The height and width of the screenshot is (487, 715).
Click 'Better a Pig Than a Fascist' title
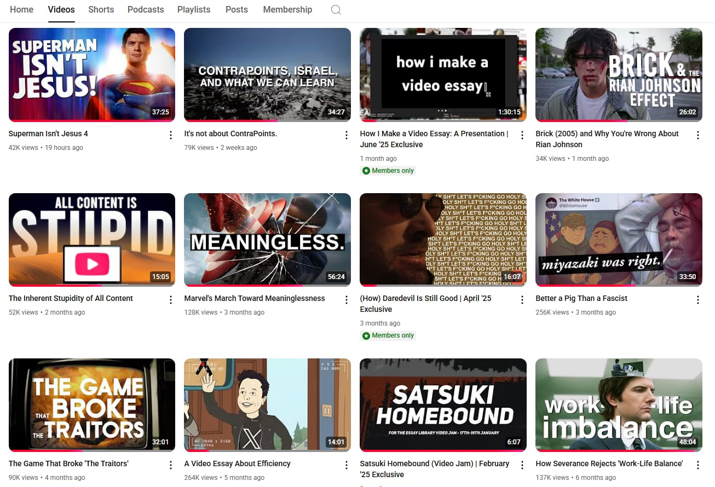(x=581, y=298)
